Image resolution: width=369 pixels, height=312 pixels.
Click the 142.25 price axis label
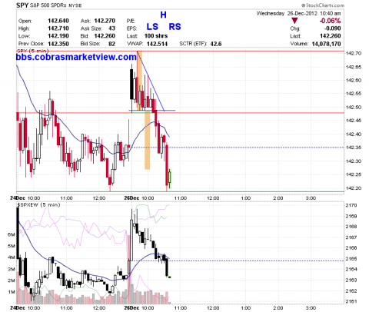(x=354, y=174)
